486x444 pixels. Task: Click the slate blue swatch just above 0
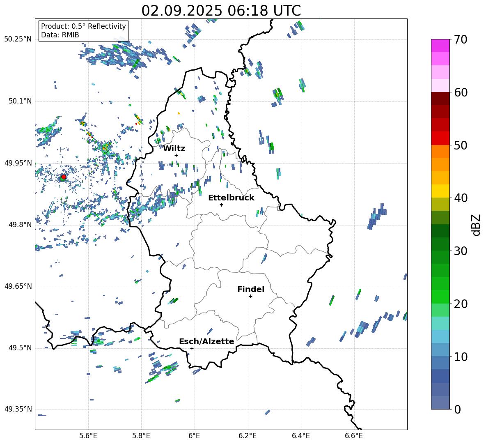click(x=440, y=403)
